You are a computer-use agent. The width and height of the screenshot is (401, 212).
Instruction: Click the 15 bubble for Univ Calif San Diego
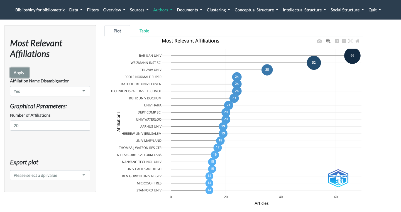[212, 169]
